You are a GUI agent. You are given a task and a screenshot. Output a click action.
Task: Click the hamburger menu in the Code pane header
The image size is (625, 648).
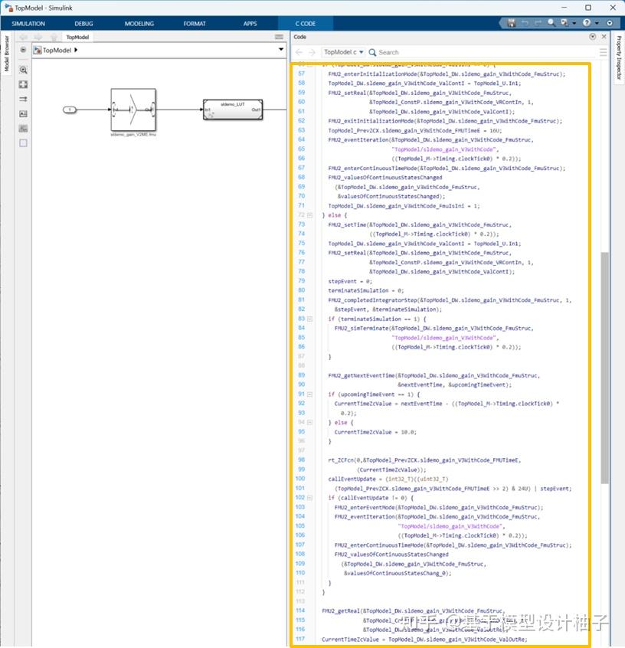(x=604, y=51)
